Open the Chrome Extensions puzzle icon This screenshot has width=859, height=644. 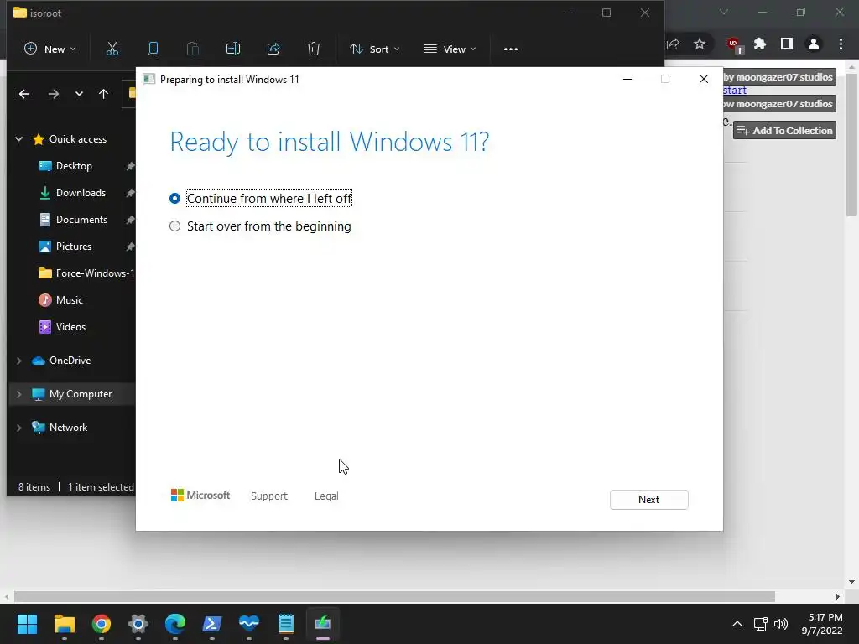click(x=760, y=44)
